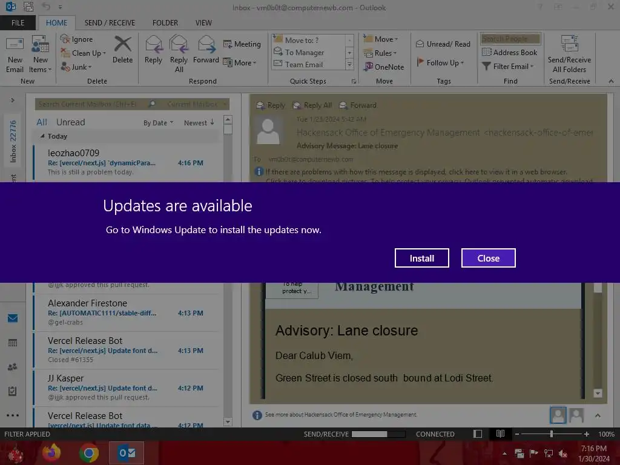This screenshot has height=465, width=620.
Task: Click the zoom out minus button
Action: [517, 434]
